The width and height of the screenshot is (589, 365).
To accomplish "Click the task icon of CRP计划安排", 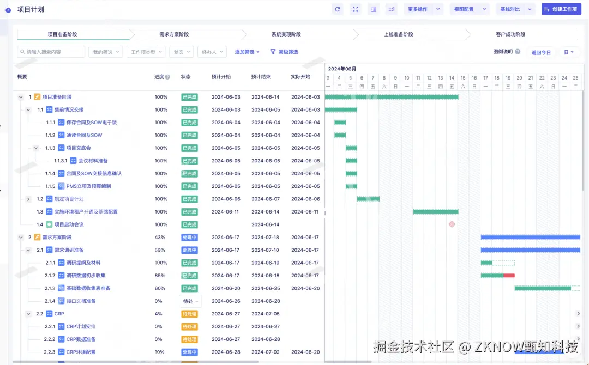I will 61,327.
